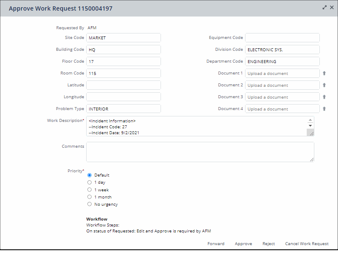Viewport: 338px width, 254px height.
Task: Set priority to 1 month
Action: (90, 197)
